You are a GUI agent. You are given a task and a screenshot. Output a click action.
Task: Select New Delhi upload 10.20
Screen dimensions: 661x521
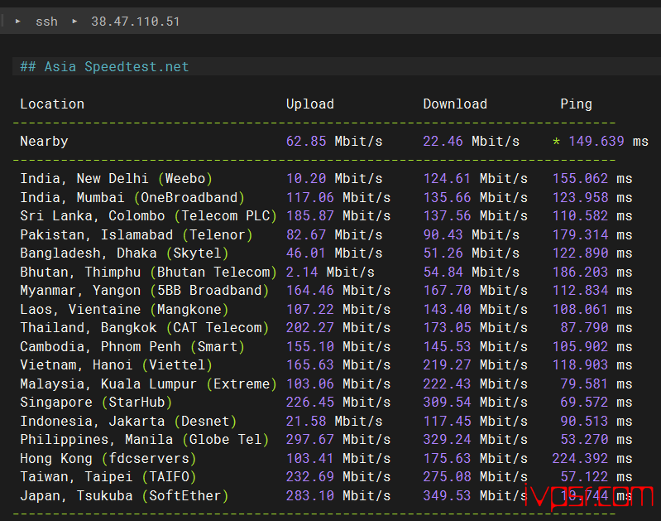pyautogui.click(x=306, y=179)
